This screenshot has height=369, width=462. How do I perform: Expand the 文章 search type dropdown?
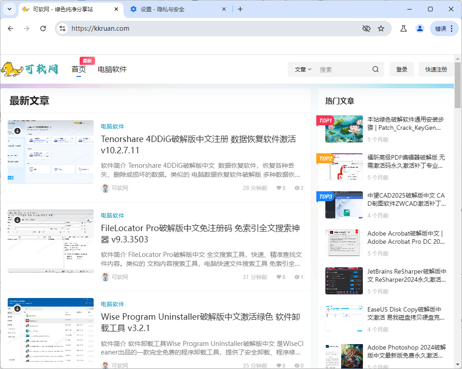pos(303,70)
